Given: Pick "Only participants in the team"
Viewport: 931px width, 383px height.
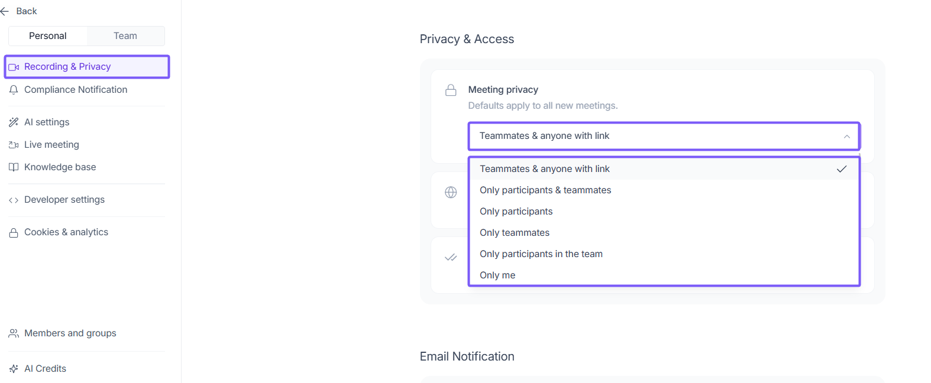Looking at the screenshot, I should 541,254.
